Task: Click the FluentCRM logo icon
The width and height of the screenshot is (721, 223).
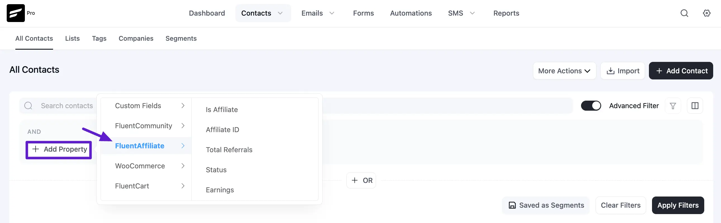Action: [16, 13]
